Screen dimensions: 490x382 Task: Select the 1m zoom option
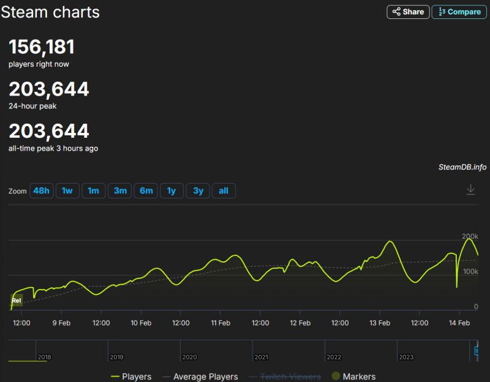pyautogui.click(x=93, y=191)
